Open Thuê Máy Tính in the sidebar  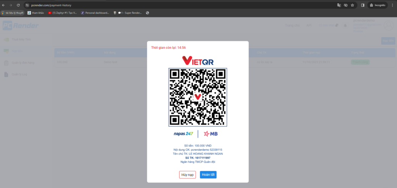tap(21, 40)
